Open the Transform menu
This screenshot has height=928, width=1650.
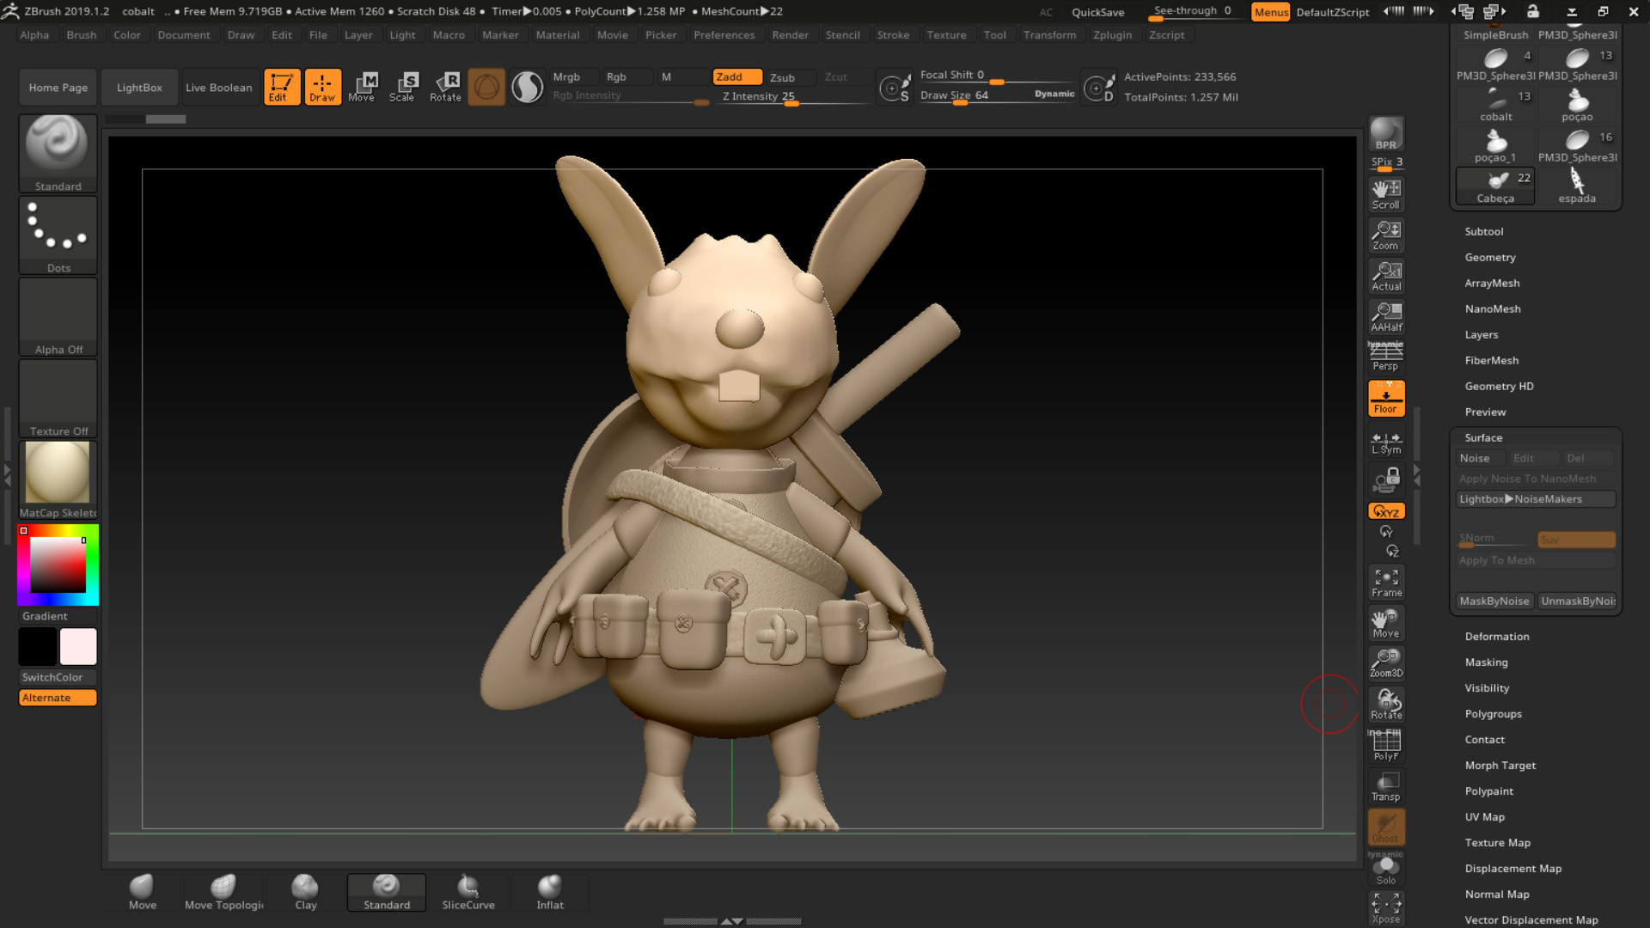click(1049, 35)
